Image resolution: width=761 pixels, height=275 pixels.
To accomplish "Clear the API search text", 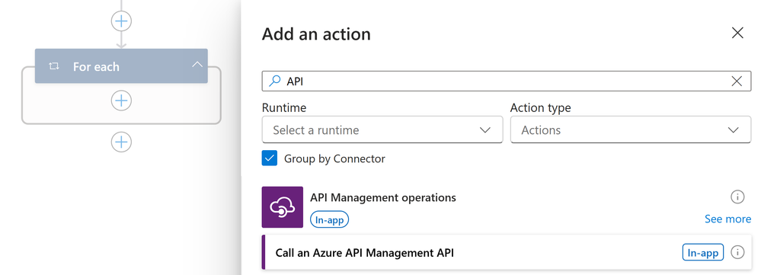I will point(737,81).
